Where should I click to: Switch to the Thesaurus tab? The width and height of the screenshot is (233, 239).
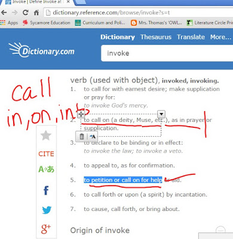tap(156, 37)
